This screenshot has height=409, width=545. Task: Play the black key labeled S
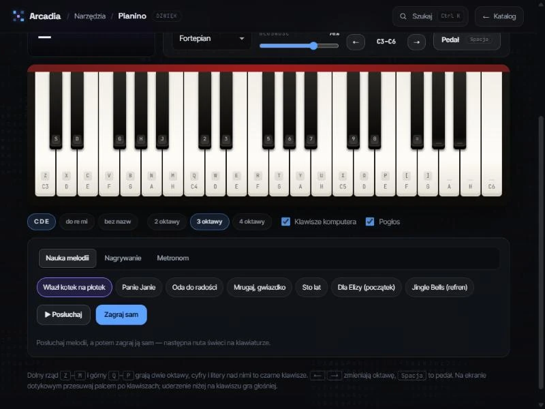click(x=56, y=111)
